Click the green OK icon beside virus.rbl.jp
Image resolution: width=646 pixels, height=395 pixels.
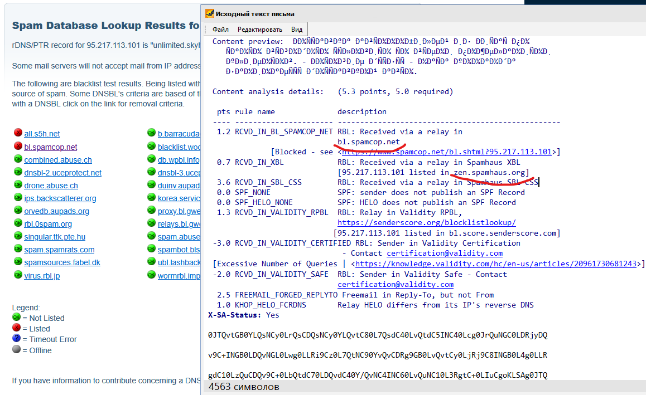[17, 275]
